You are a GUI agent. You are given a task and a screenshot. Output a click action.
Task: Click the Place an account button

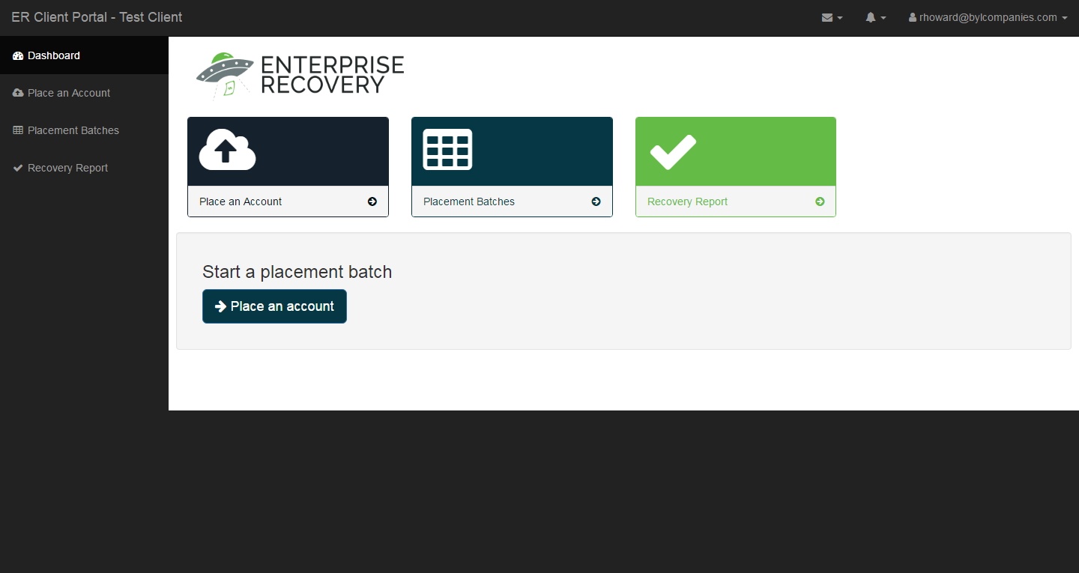click(x=274, y=306)
